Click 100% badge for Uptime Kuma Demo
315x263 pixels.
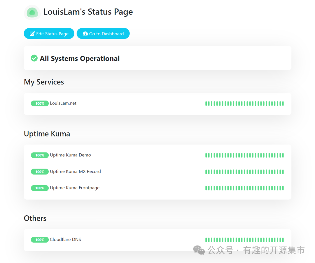click(40, 155)
